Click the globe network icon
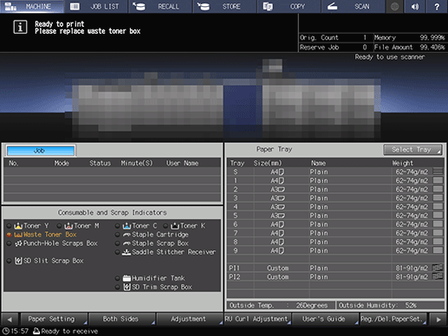 tap(394, 6)
